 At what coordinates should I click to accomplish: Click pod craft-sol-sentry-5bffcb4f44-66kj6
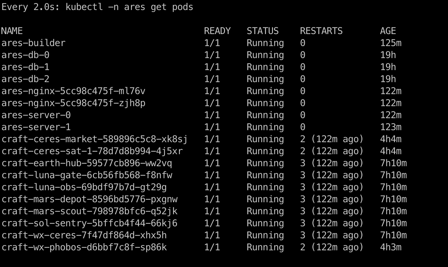(89, 223)
